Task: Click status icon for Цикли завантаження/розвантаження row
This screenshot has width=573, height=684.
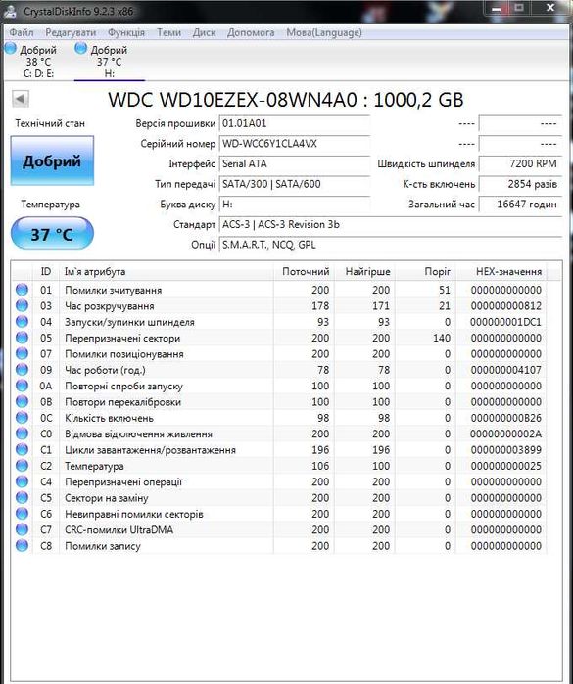Action: pos(22,450)
